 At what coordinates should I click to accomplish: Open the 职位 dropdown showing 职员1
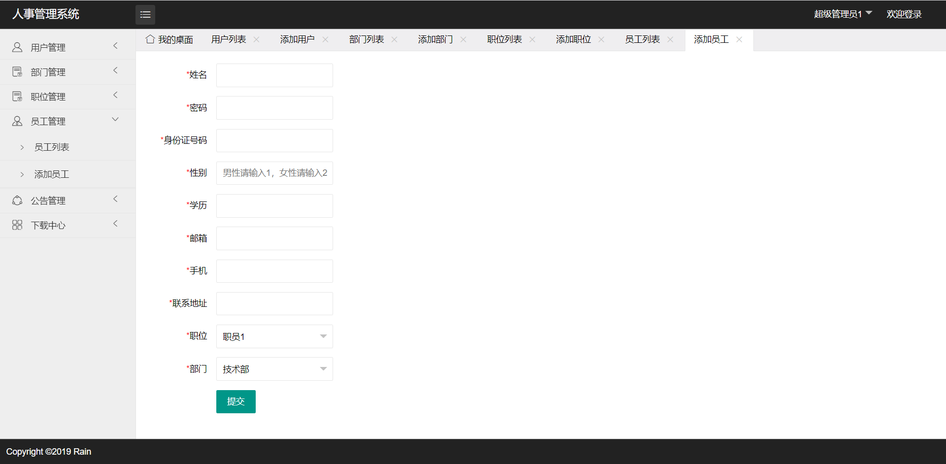pyautogui.click(x=274, y=336)
